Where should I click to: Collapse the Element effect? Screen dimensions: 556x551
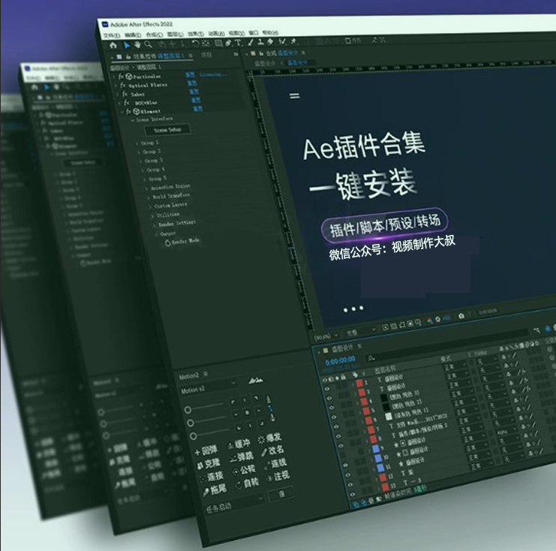(122, 112)
